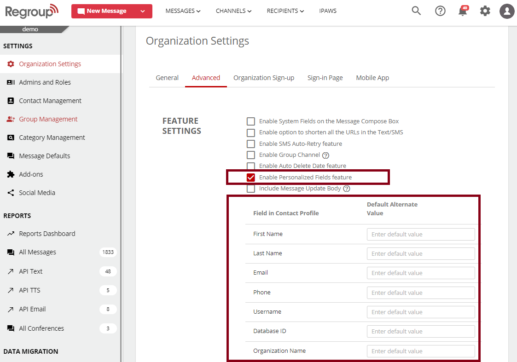Open the settings gear icon
517x362 pixels.
pyautogui.click(x=485, y=11)
